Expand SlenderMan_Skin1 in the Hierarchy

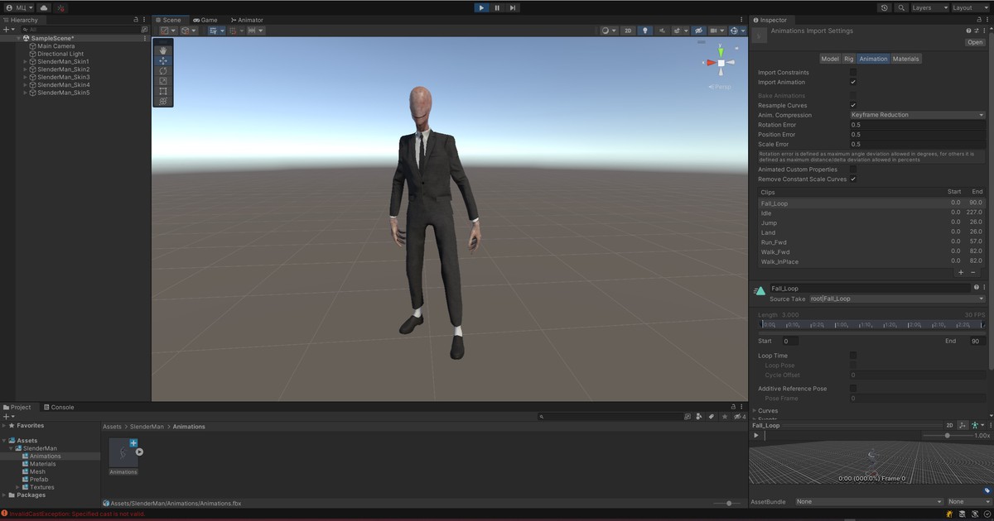click(x=25, y=61)
